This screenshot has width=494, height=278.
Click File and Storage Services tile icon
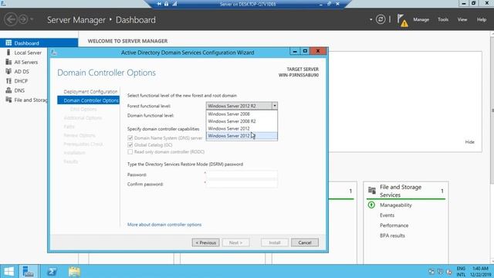372,190
